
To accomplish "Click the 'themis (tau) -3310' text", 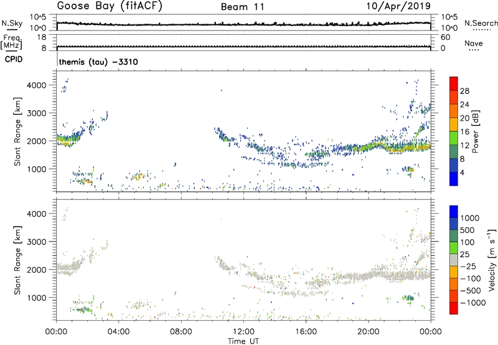I will pos(98,62).
